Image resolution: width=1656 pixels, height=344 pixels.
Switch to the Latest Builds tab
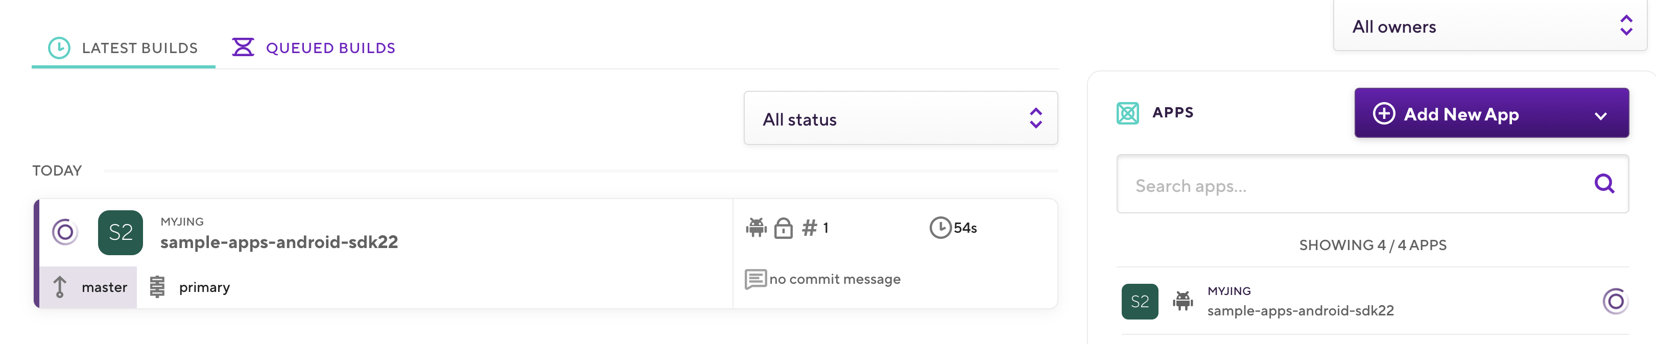139,48
